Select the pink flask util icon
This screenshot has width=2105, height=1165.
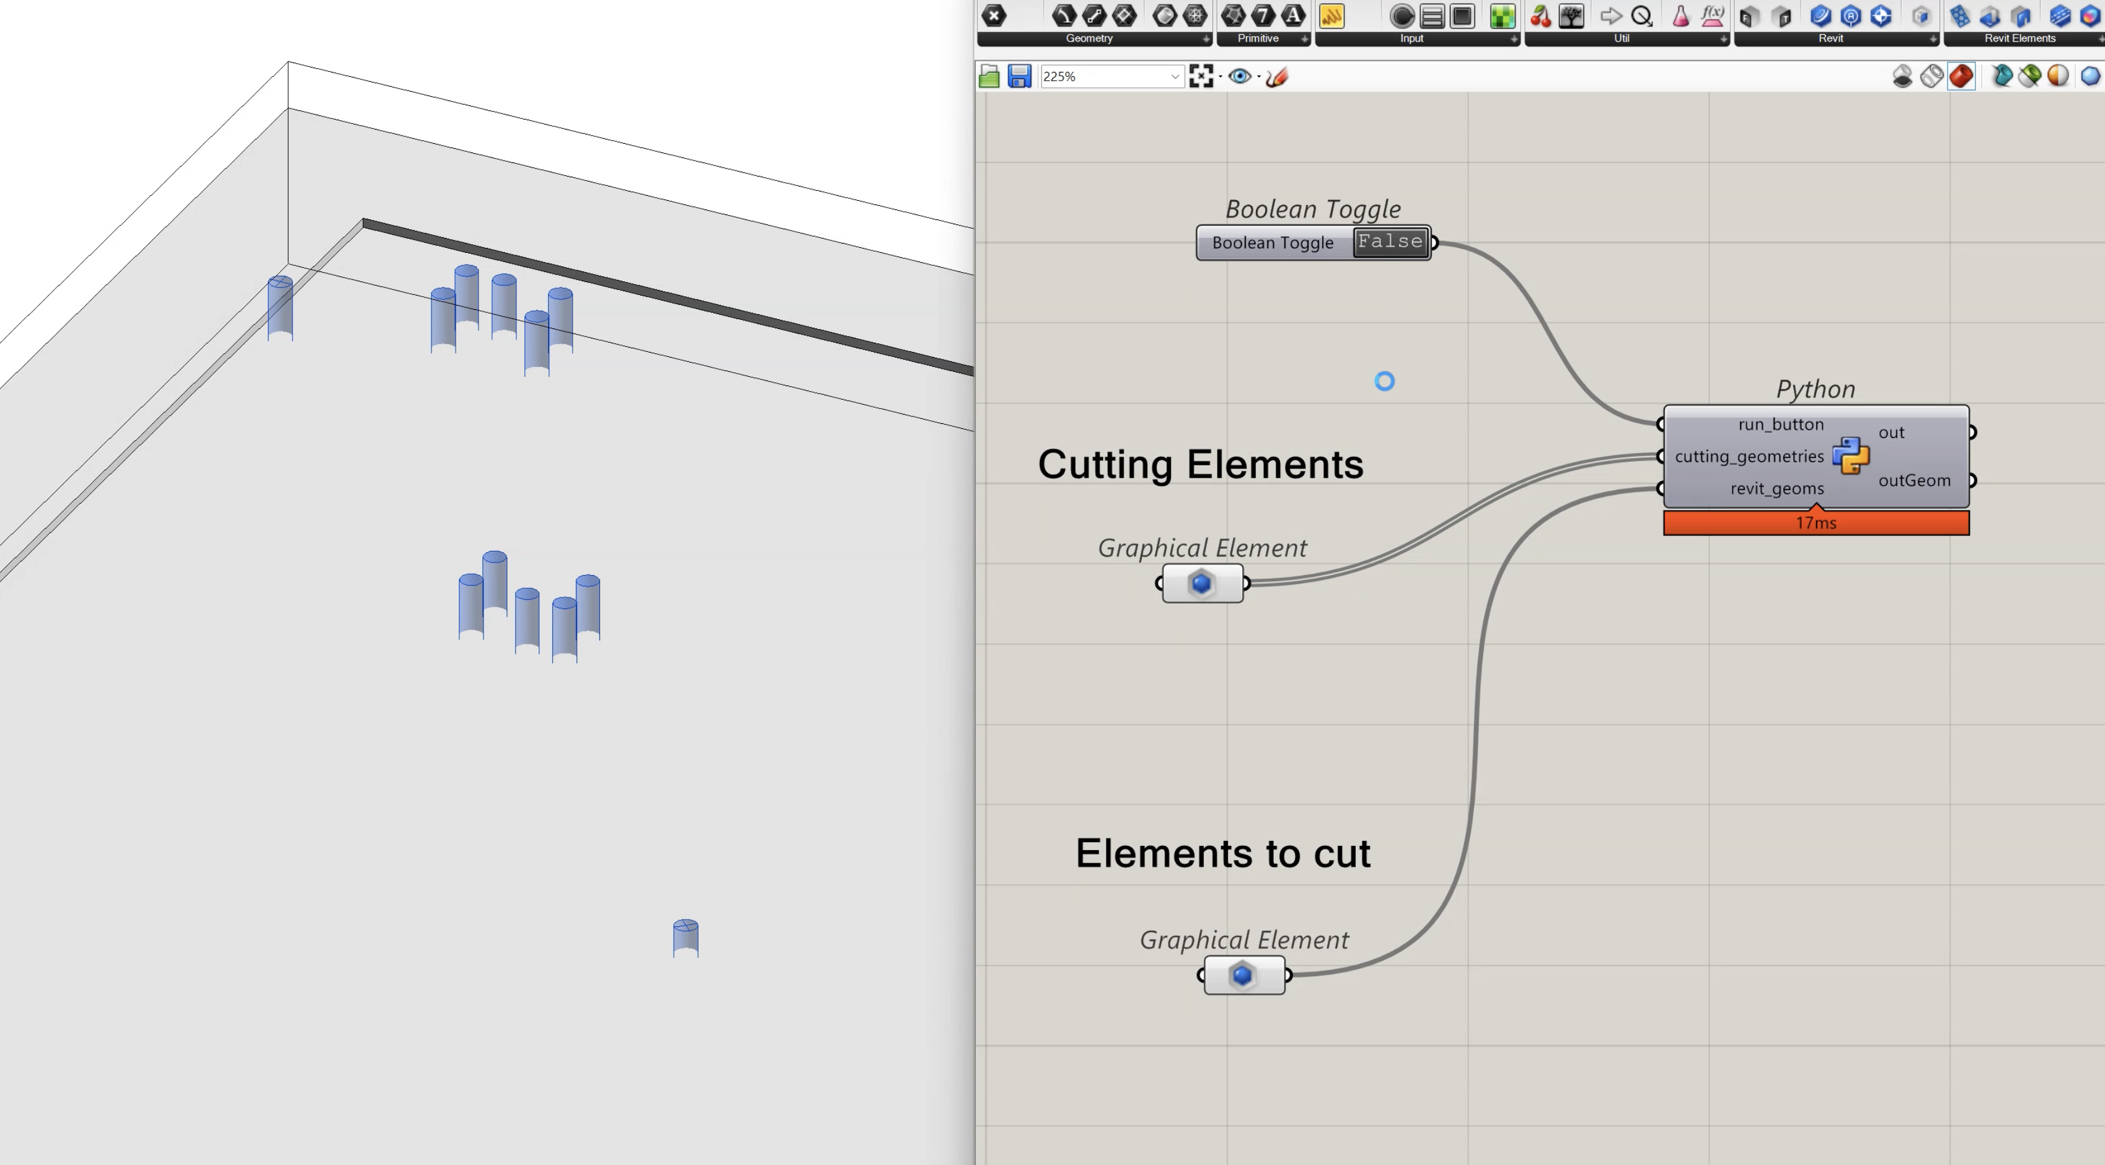coord(1681,15)
